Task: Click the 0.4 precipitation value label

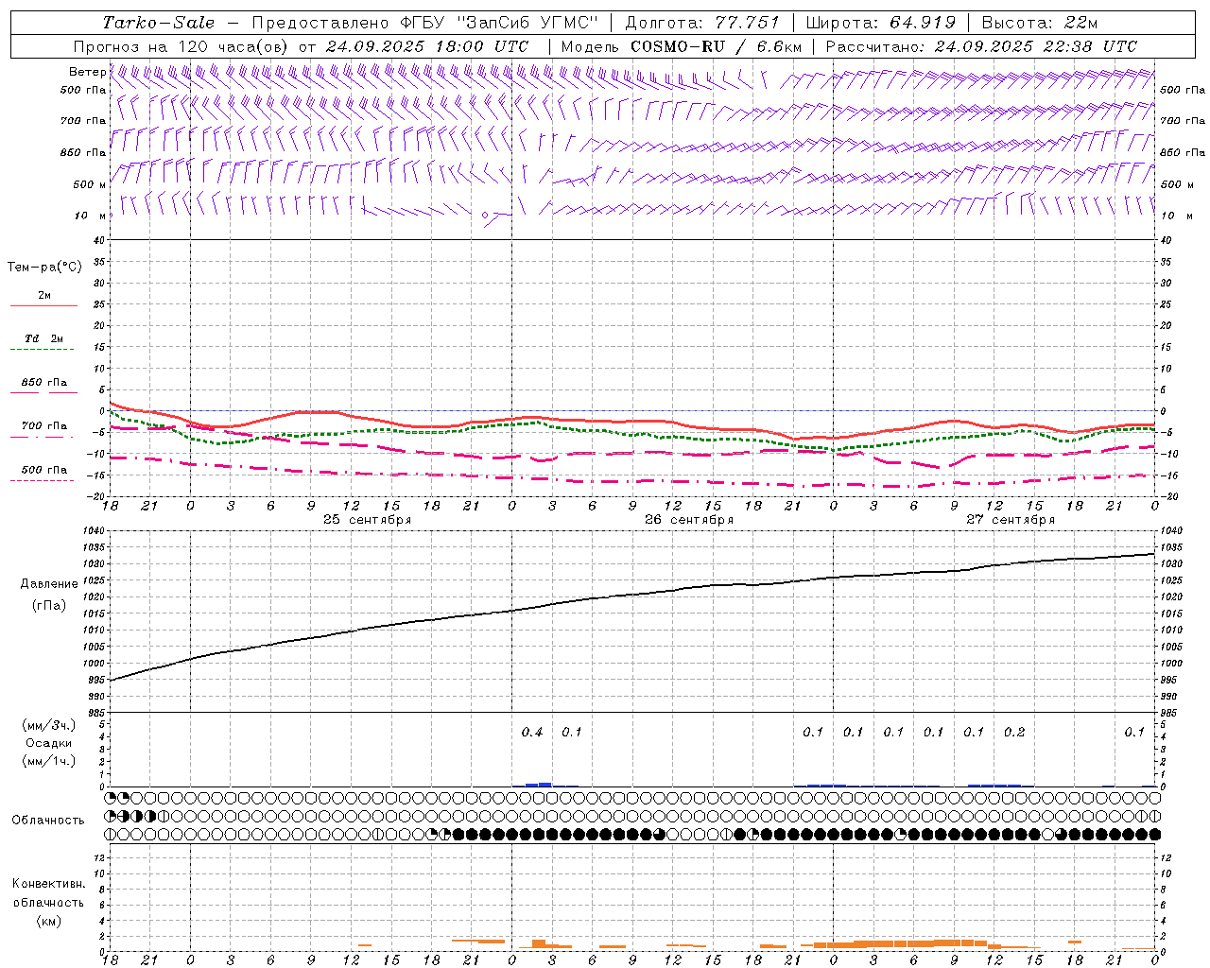Action: pos(532,732)
